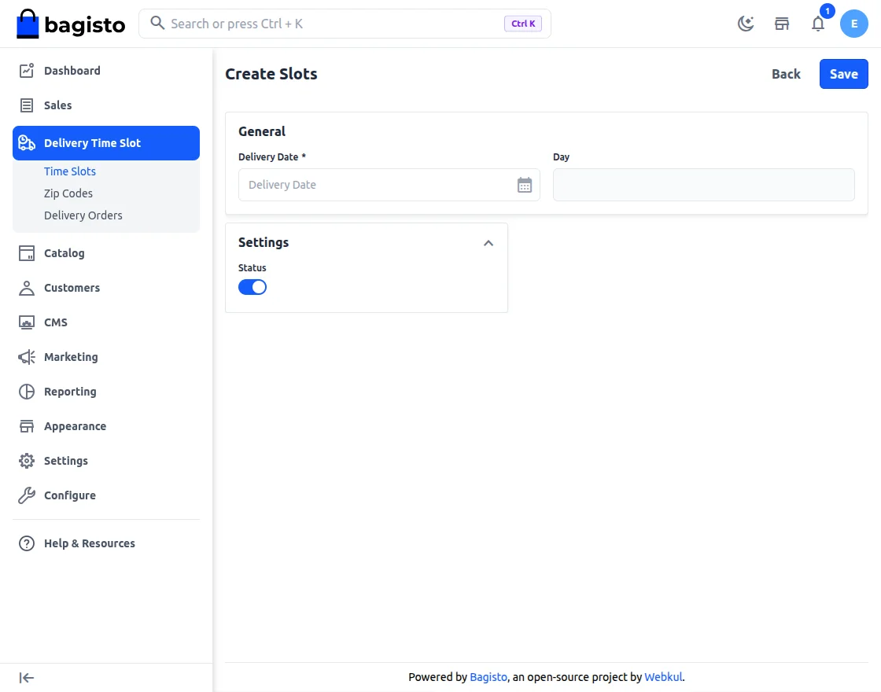Click the Save button

[x=843, y=74]
